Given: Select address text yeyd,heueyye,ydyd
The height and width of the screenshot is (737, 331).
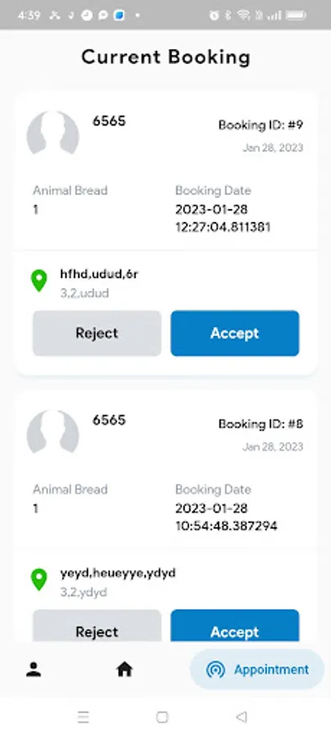Looking at the screenshot, I should coord(118,573).
